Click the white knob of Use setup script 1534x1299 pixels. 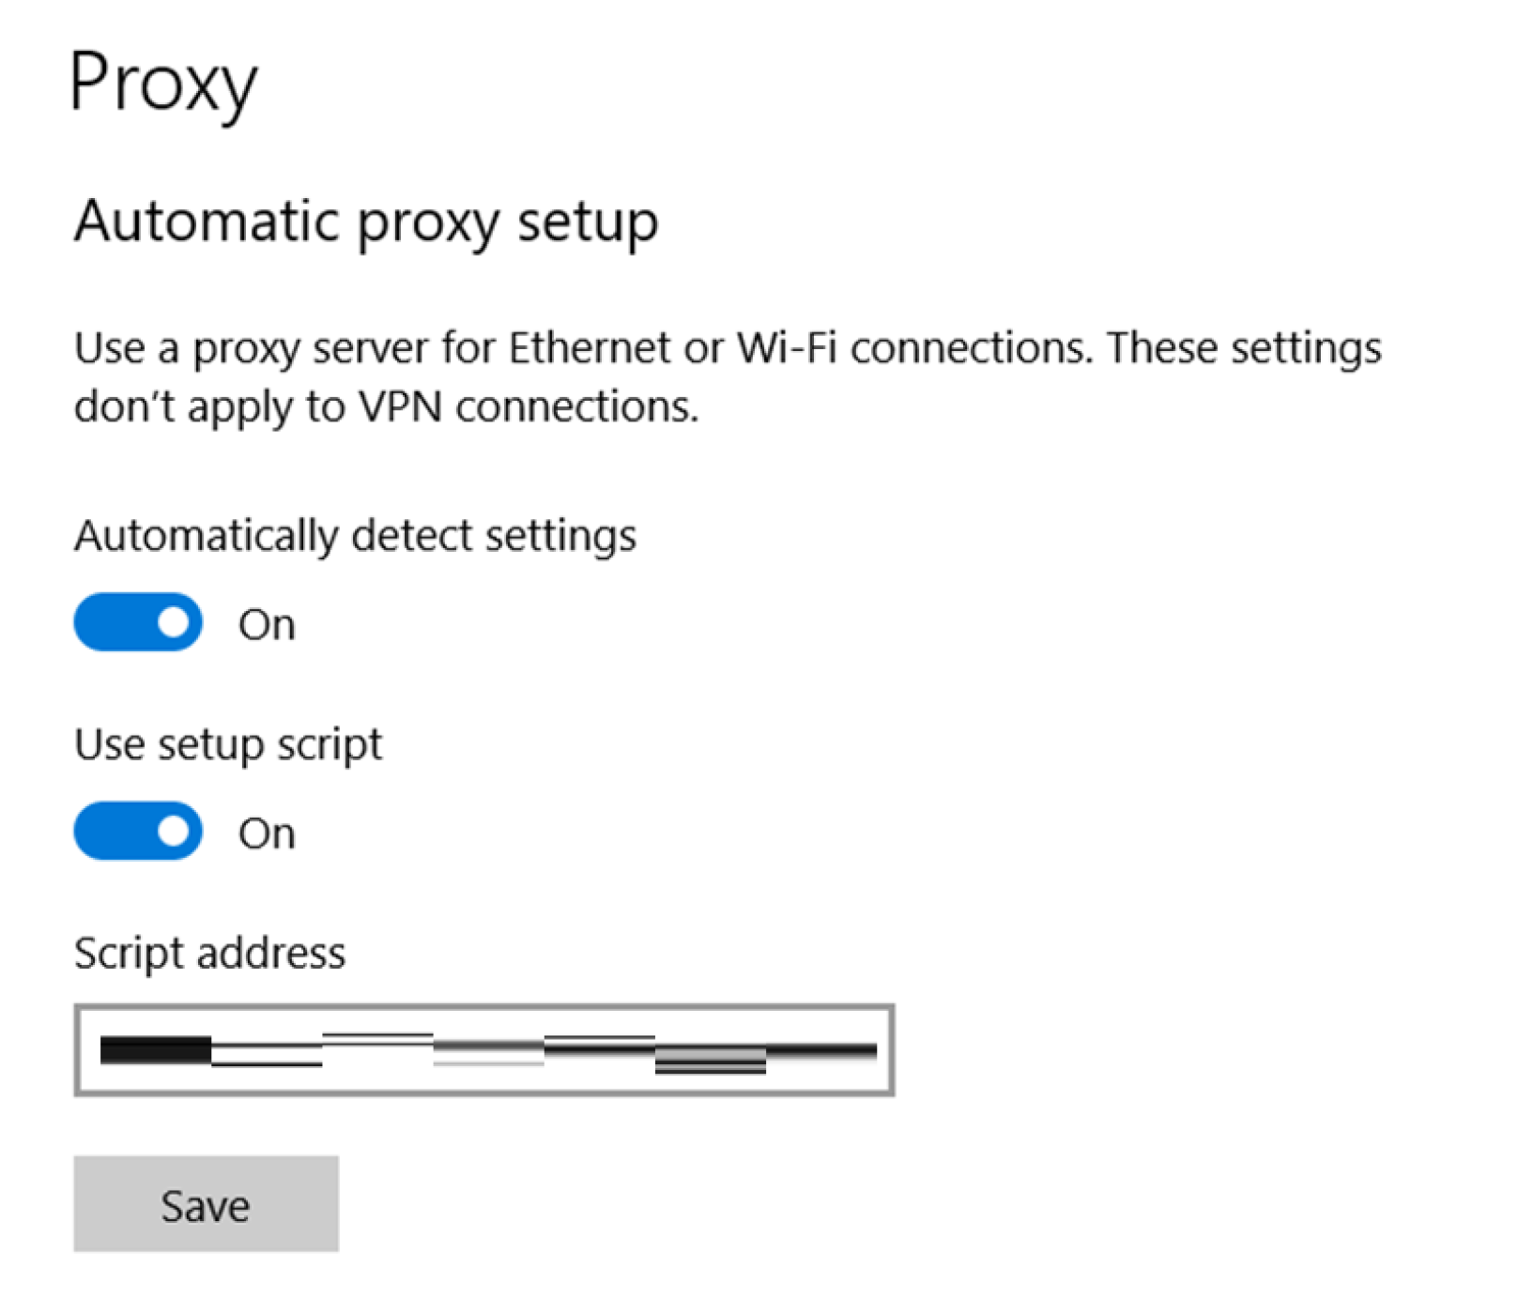click(x=174, y=831)
